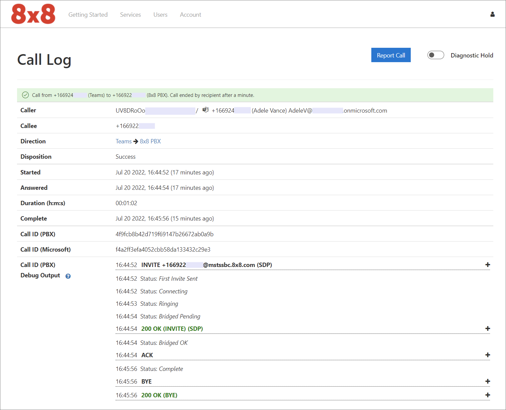Expand the INVITE SDP message details
Viewport: 506px width, 410px height.
coord(488,265)
